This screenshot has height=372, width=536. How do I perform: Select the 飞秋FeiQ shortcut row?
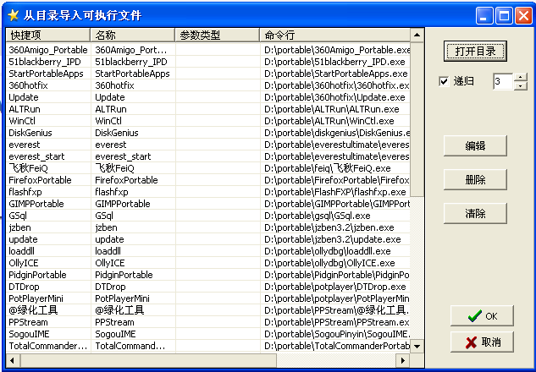207,168
